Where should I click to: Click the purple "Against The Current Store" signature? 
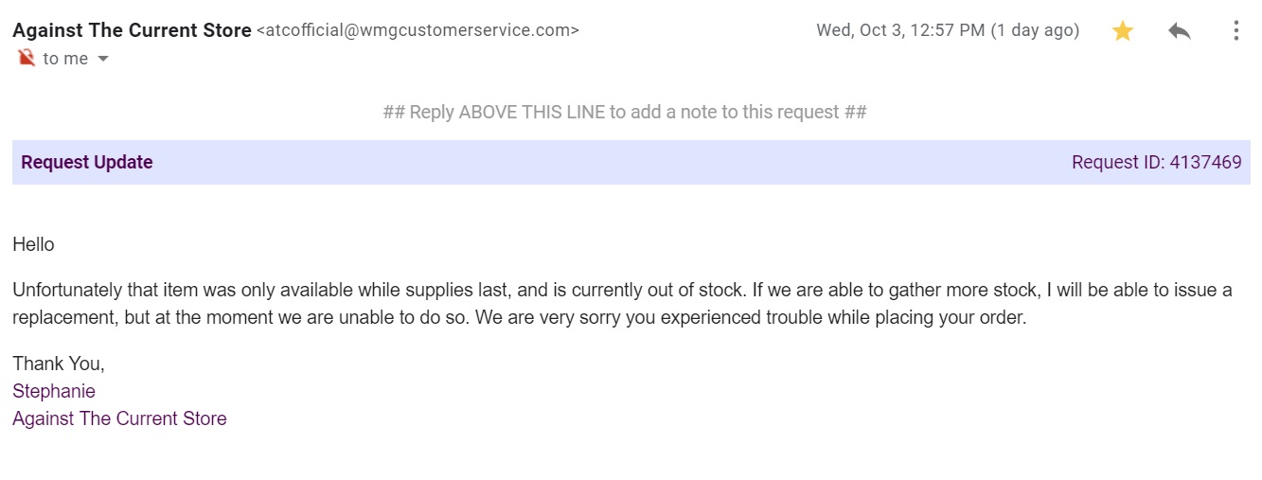pos(119,418)
